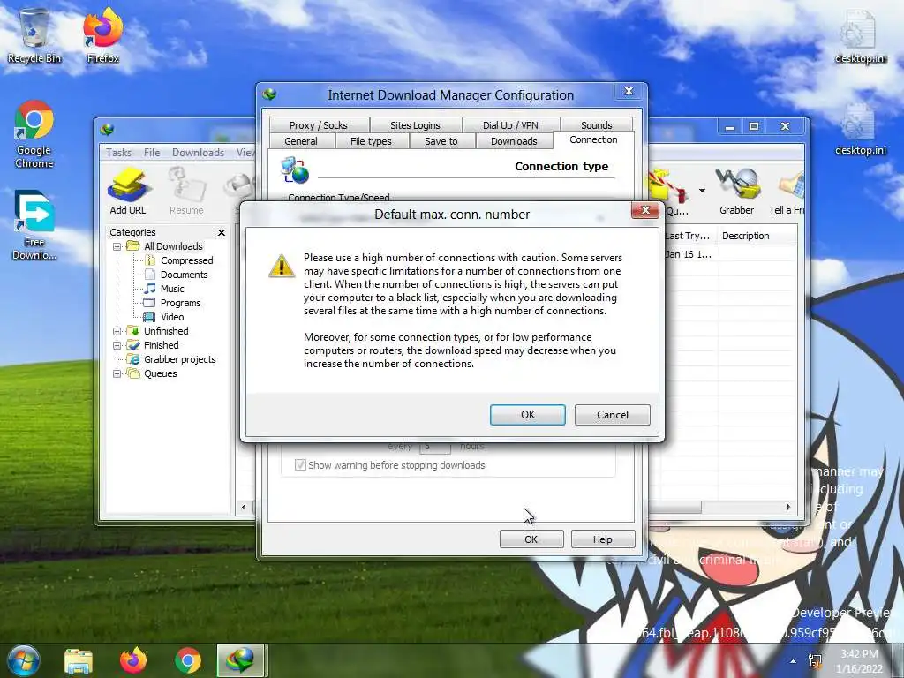904x678 pixels.
Task: Close the Default max. conn. number dialog
Action: click(645, 210)
